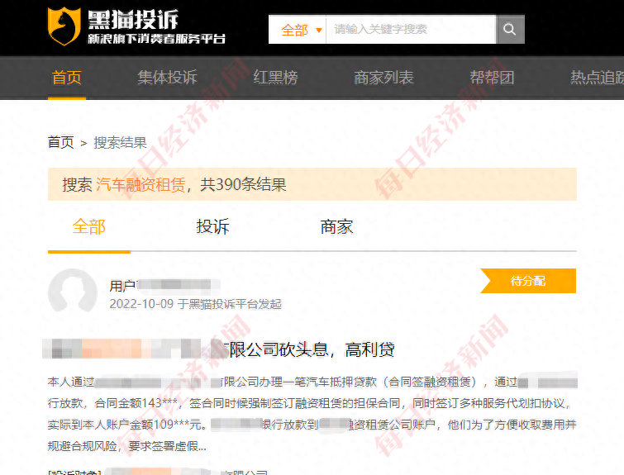
Task: Click the complaint summary paragraph
Action: (312, 414)
